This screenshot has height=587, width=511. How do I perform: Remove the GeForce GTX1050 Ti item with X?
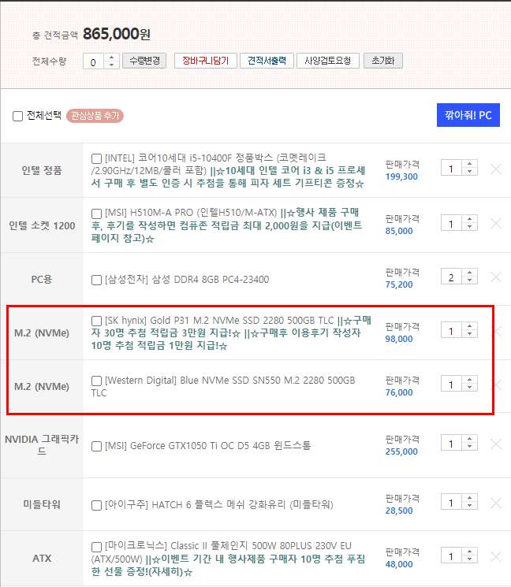click(x=496, y=444)
